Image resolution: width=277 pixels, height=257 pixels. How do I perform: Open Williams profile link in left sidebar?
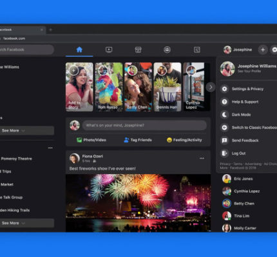coord(10,67)
